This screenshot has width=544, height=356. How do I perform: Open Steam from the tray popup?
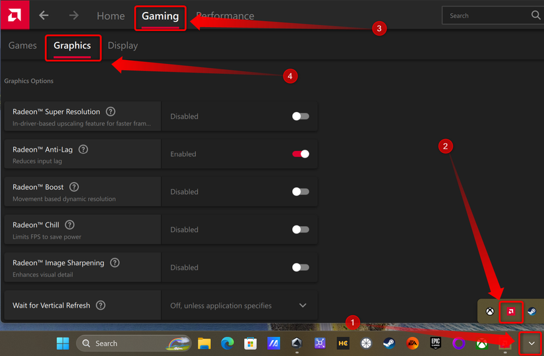tap(531, 311)
